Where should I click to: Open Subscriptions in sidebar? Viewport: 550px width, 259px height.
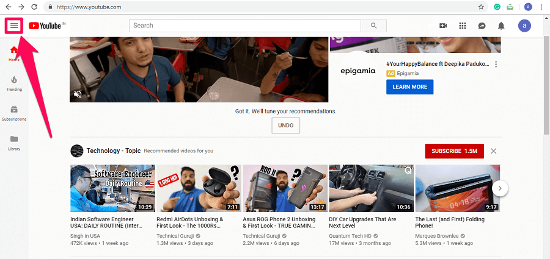click(14, 113)
